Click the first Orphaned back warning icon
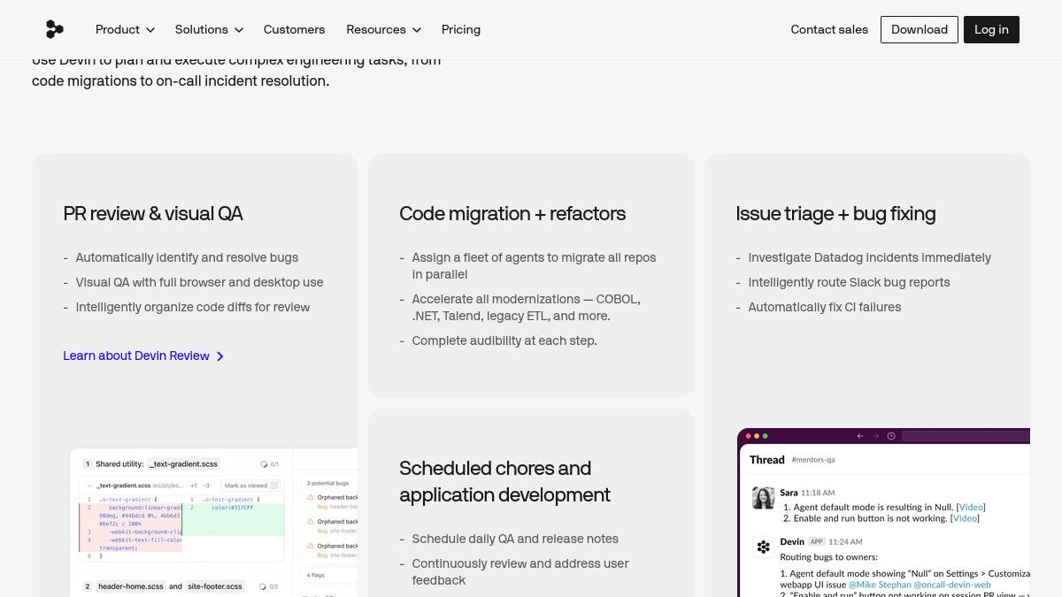The image size is (1062, 597). pos(310,497)
